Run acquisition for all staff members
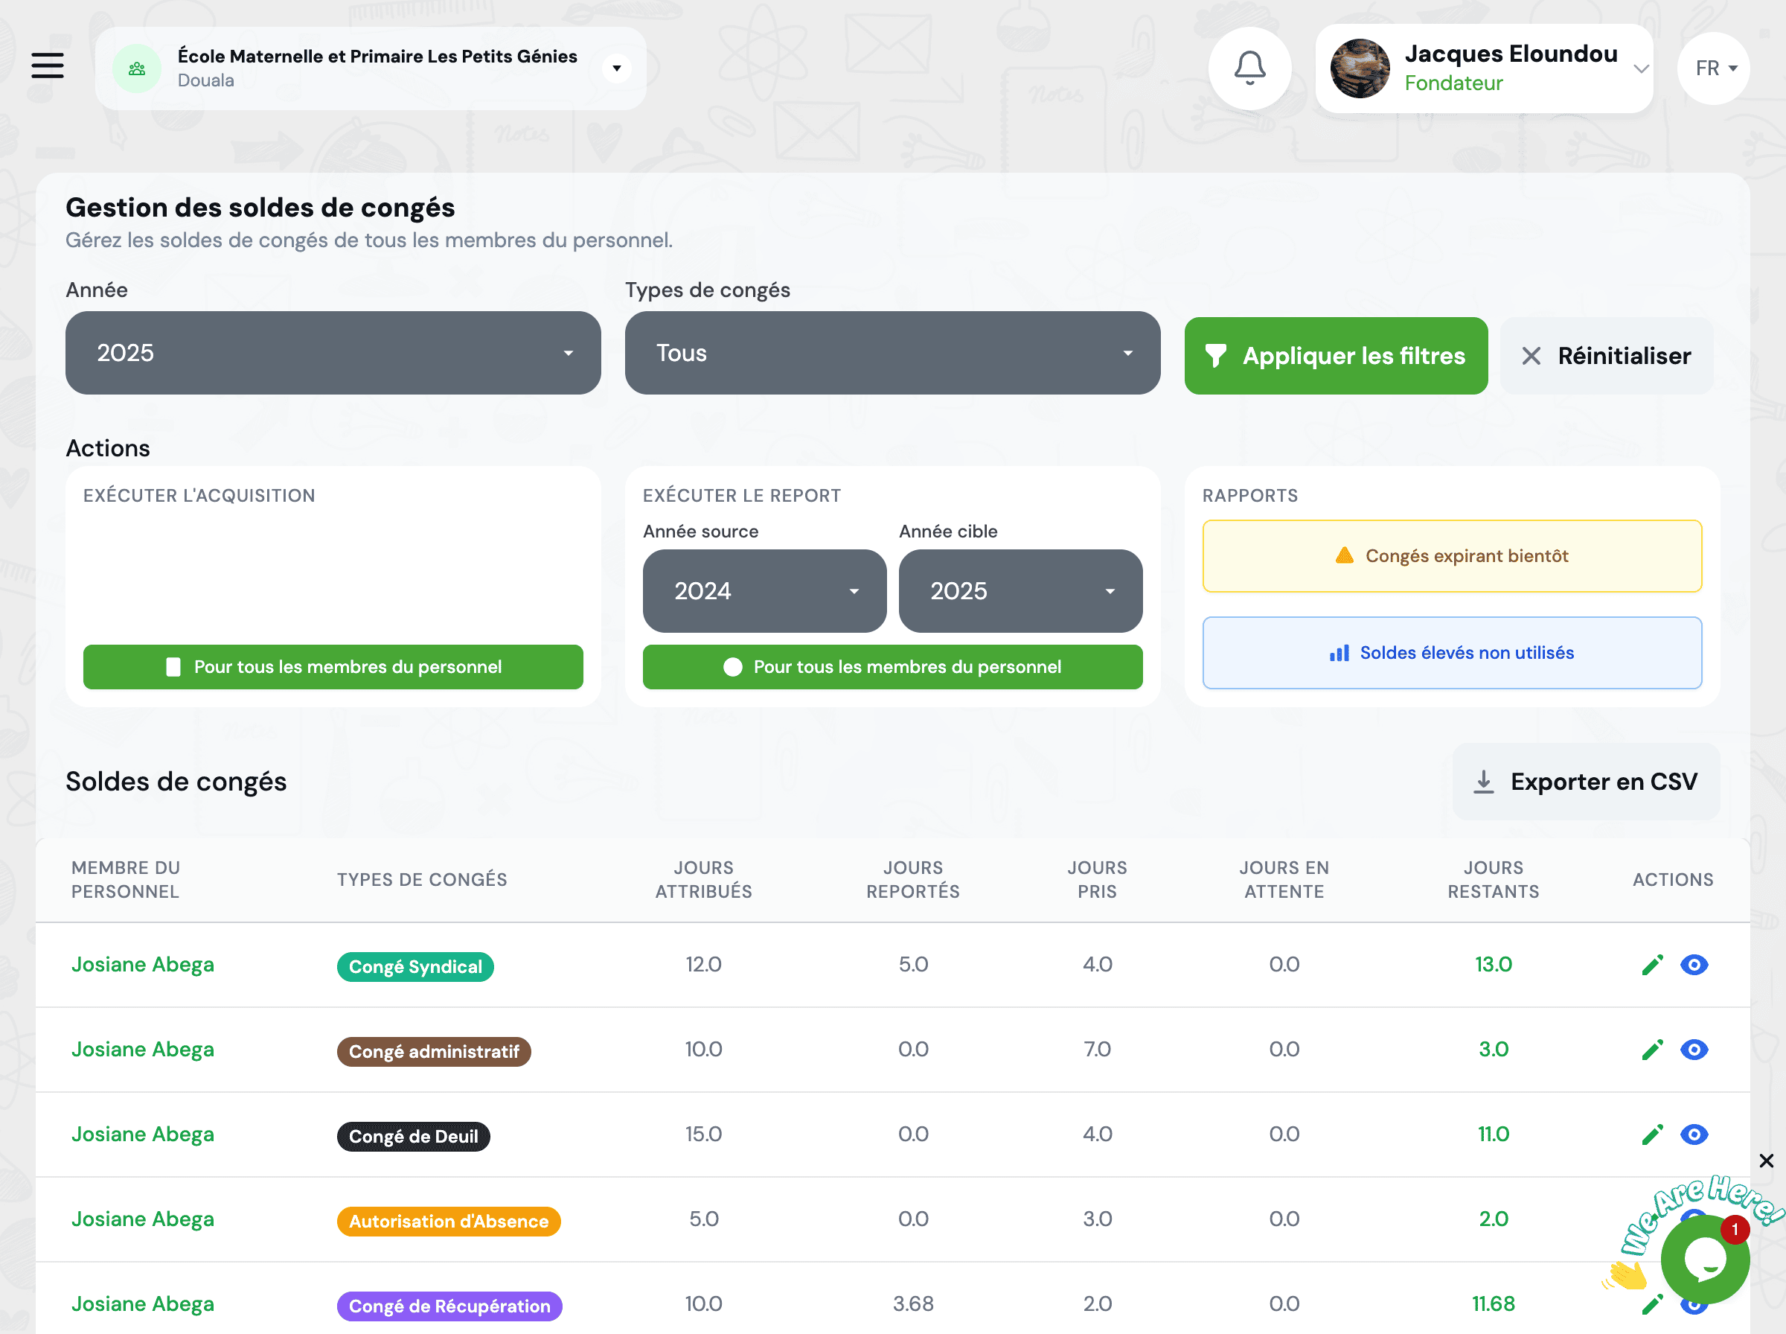 point(332,667)
